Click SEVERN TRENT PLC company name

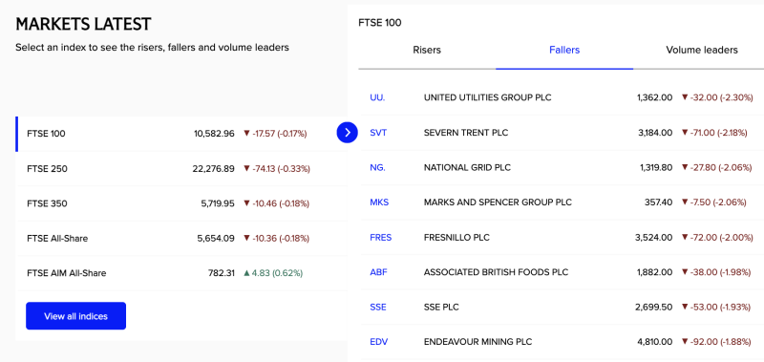tap(466, 133)
